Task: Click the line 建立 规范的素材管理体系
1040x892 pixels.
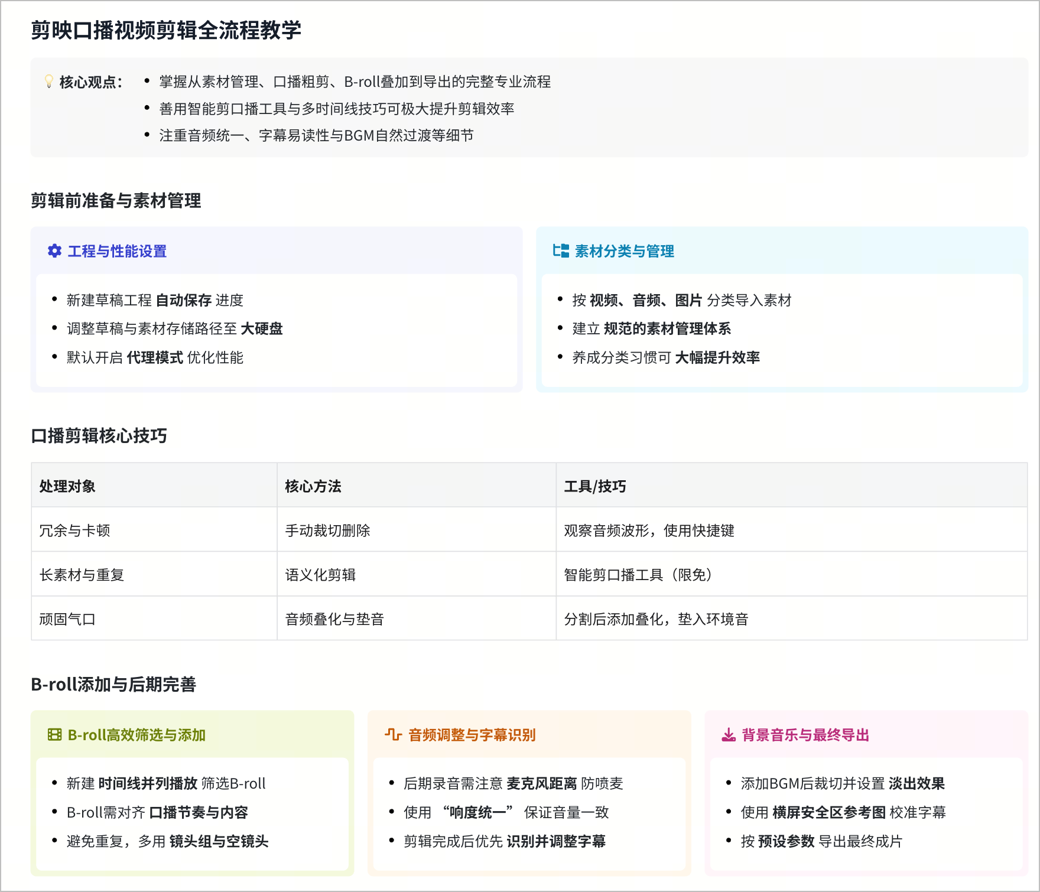Action: [652, 328]
